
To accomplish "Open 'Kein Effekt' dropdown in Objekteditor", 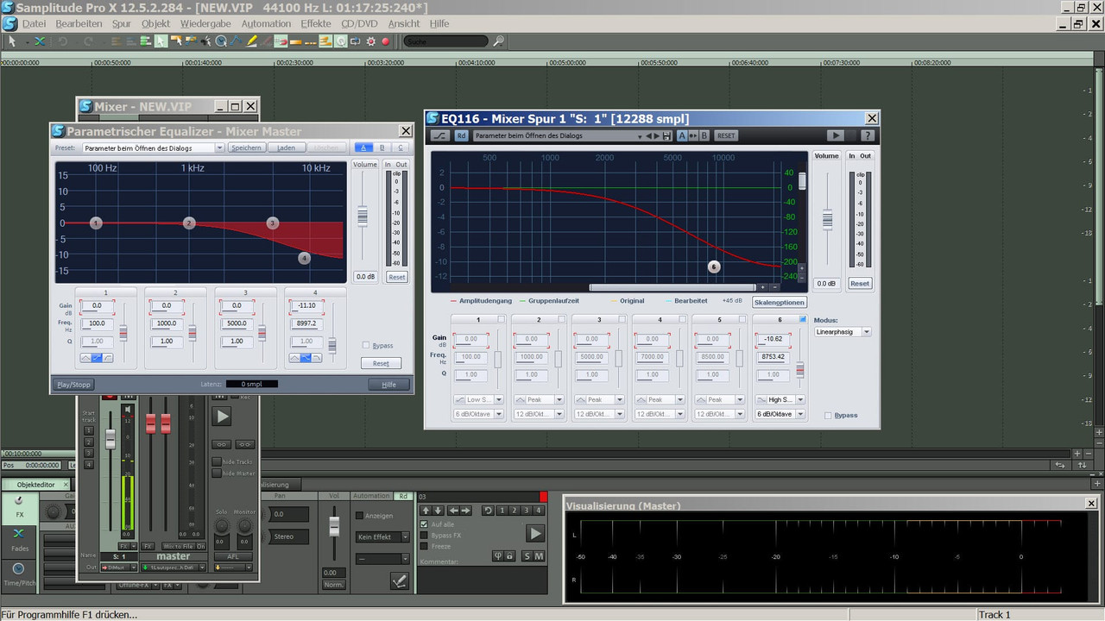I will 382,537.
